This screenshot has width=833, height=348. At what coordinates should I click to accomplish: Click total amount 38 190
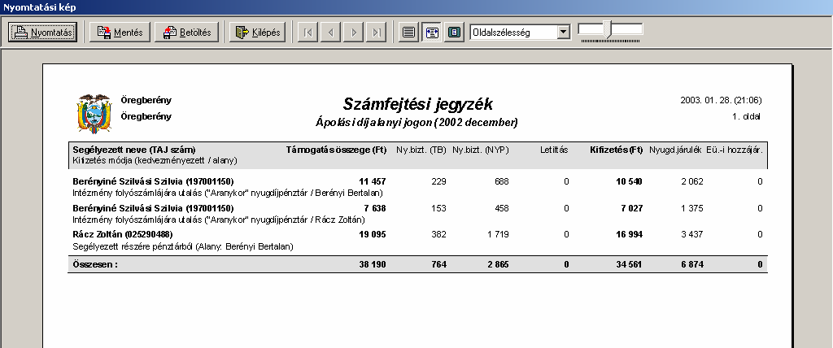372,264
